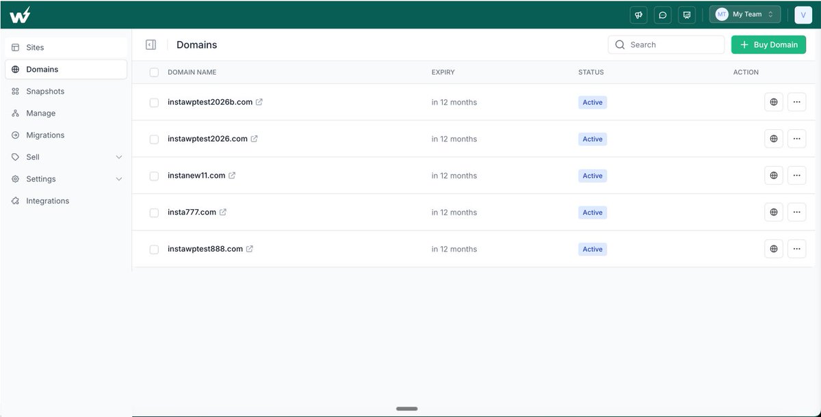Screen dimensions: 821x417
Task: Open the instanew11.com domain link
Action: [196, 176]
